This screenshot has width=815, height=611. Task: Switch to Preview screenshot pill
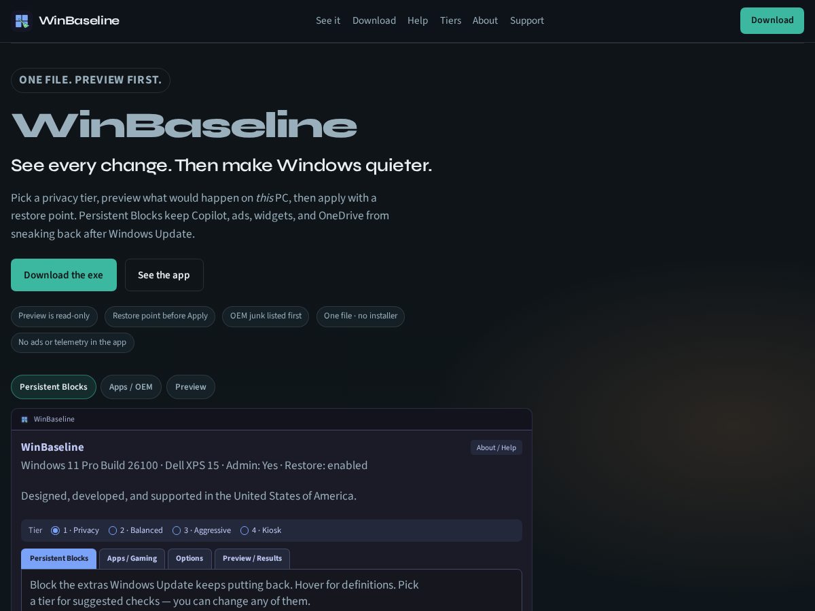point(191,387)
